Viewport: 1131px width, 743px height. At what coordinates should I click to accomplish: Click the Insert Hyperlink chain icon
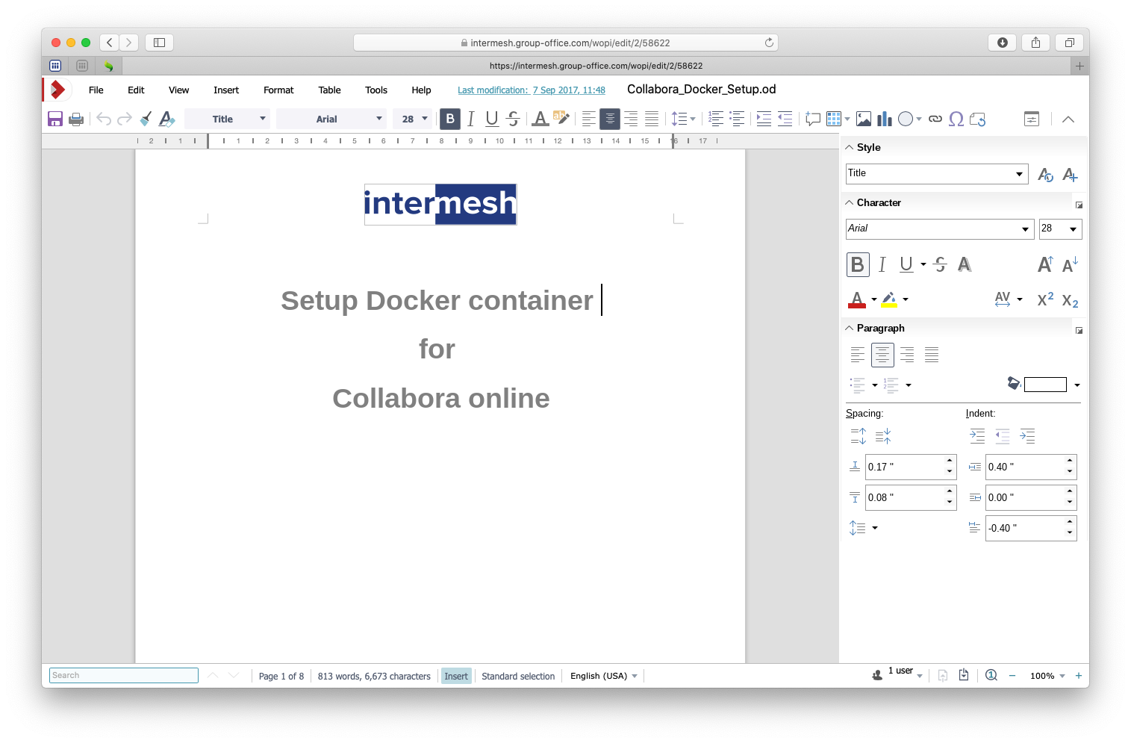point(935,119)
